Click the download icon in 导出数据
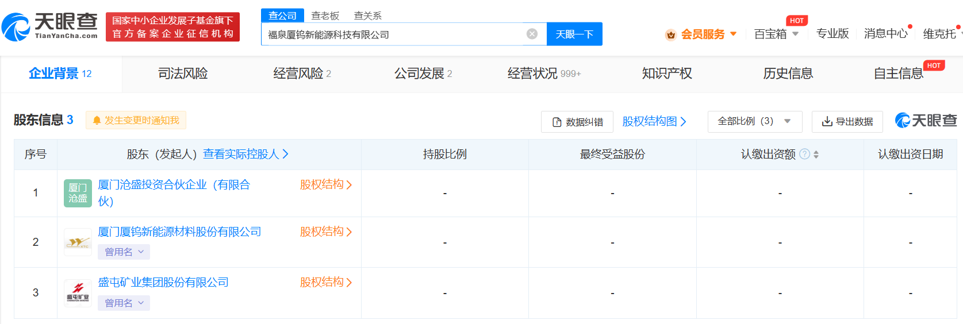This screenshot has height=324, width=963. [x=827, y=121]
